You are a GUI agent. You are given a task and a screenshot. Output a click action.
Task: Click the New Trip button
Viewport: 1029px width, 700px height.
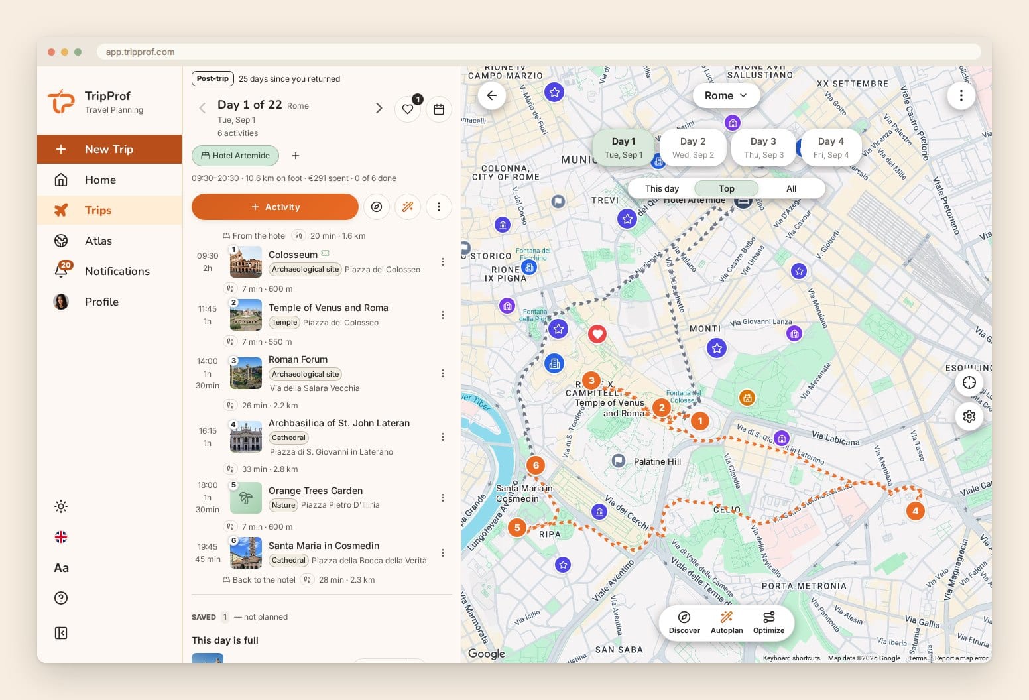point(109,149)
